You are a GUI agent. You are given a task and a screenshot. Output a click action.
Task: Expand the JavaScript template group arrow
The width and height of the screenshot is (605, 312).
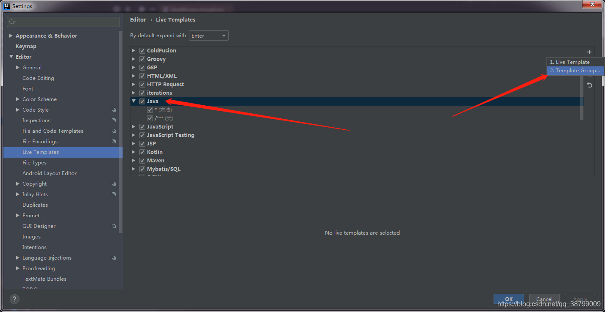pos(133,127)
